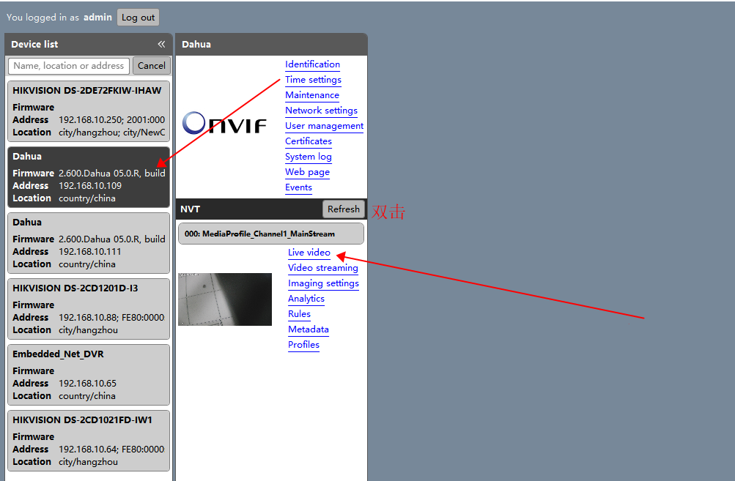Open the Live video link
This screenshot has width=735, height=481.
309,253
